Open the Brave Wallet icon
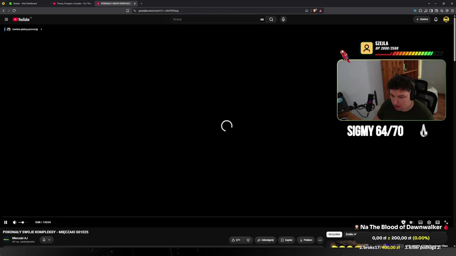Viewport: 456px width, 256px height. pyautogui.click(x=436, y=11)
